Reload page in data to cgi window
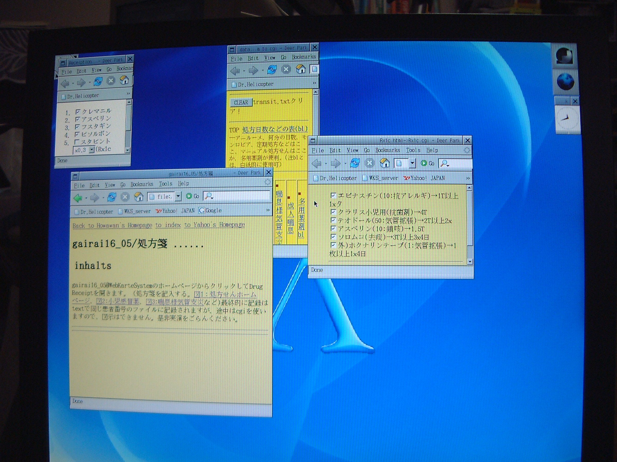Screen dimensions: 617x462 [272, 69]
